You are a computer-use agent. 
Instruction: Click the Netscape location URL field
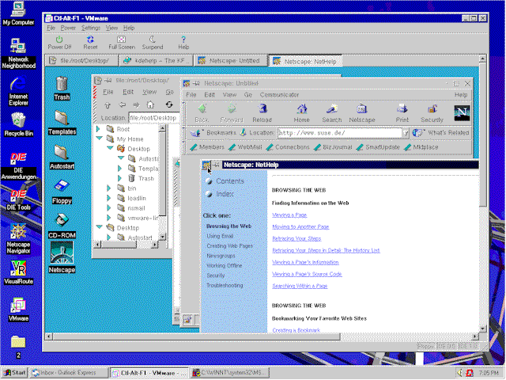(x=339, y=133)
